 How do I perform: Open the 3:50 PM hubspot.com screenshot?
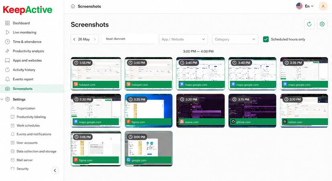(x=149, y=74)
